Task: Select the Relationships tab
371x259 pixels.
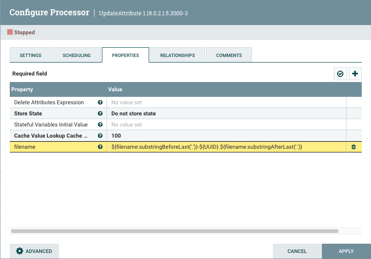Action: click(x=177, y=55)
